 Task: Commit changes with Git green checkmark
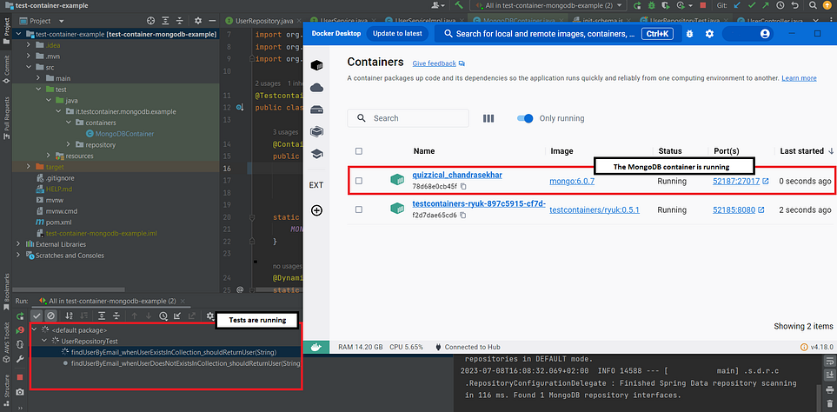coord(752,5)
